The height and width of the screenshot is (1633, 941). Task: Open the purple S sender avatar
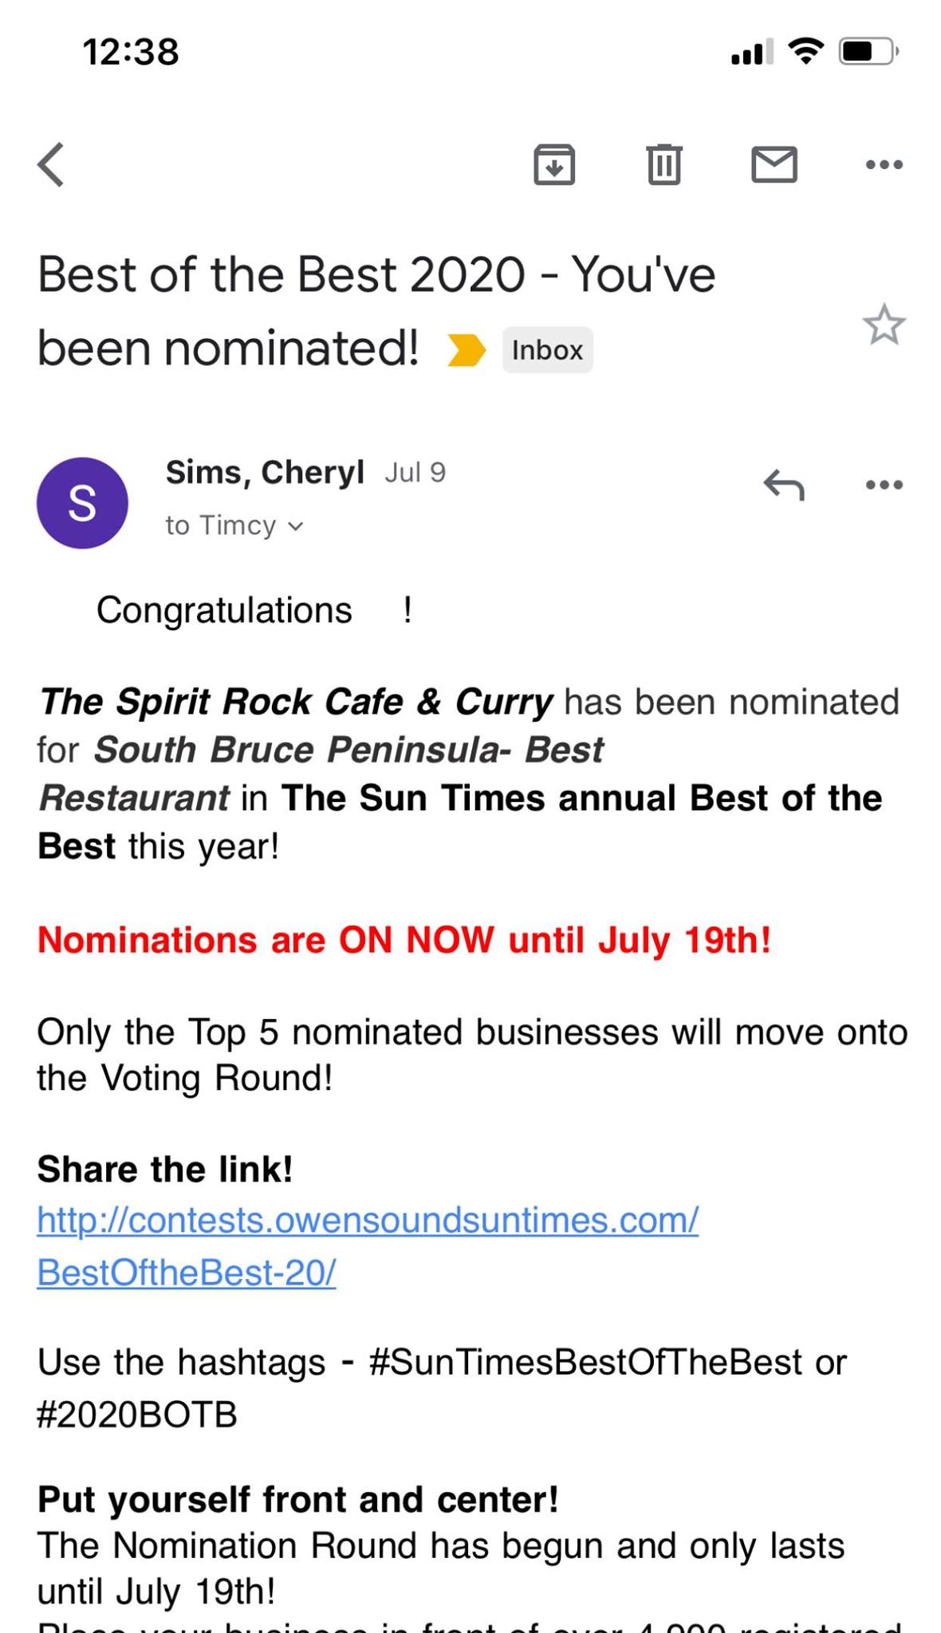82,503
